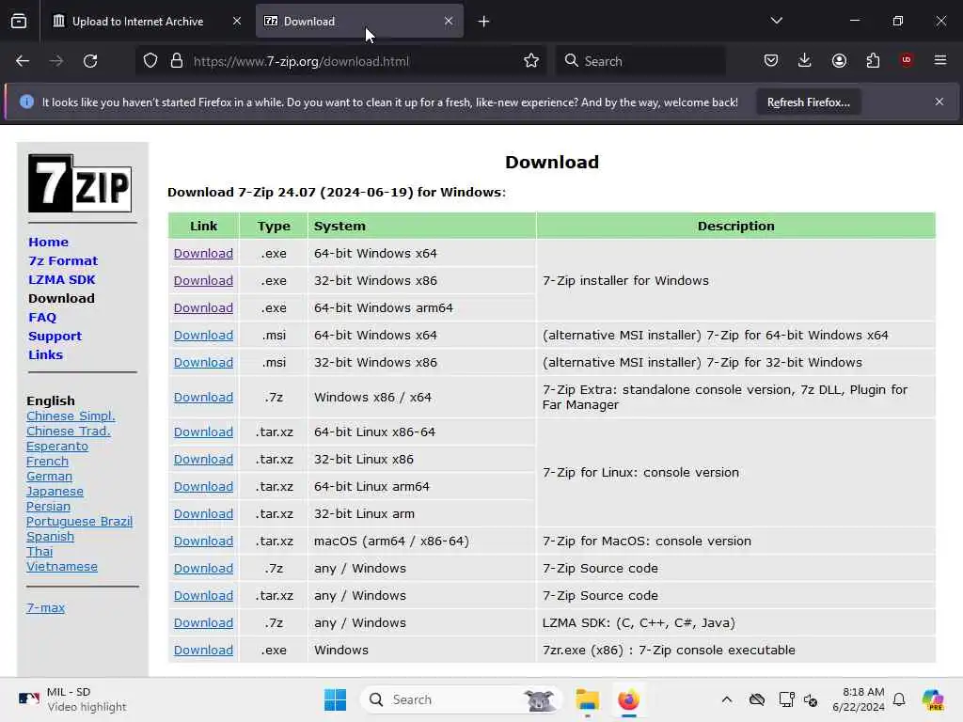This screenshot has width=963, height=722.
Task: Click the 7-Zip logo
Action: point(80,183)
